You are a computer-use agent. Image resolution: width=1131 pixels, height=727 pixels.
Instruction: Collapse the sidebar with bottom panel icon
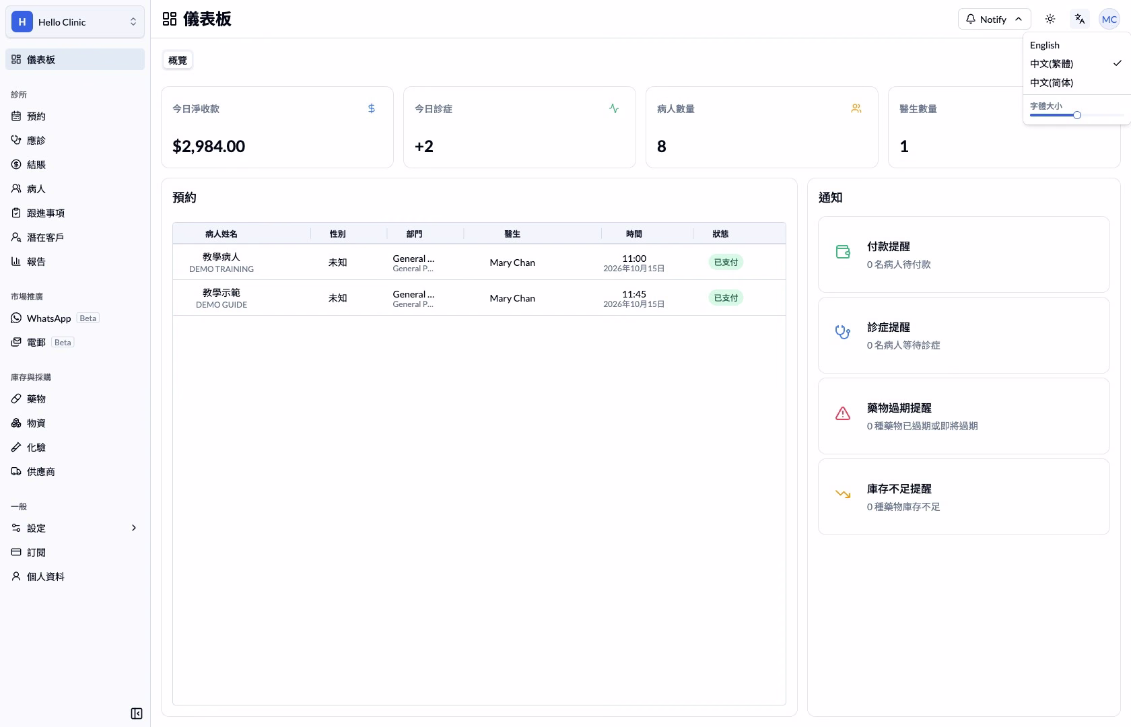pyautogui.click(x=137, y=714)
